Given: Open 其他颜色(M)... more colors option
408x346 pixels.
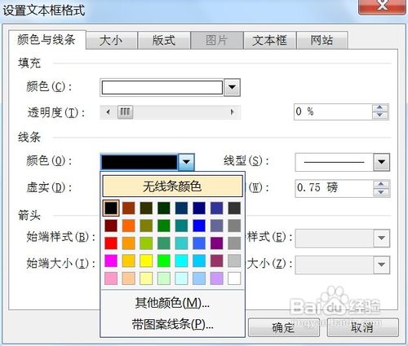Looking at the screenshot, I should [172, 303].
